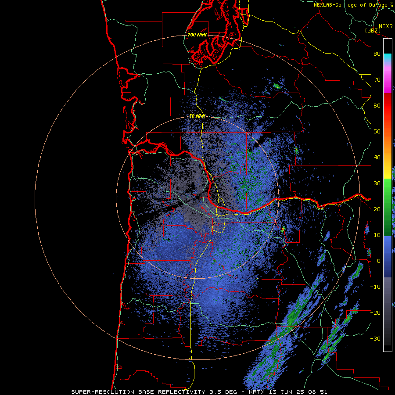Select the 100 NMI range ring label
This screenshot has width=395, height=395.
(x=197, y=35)
